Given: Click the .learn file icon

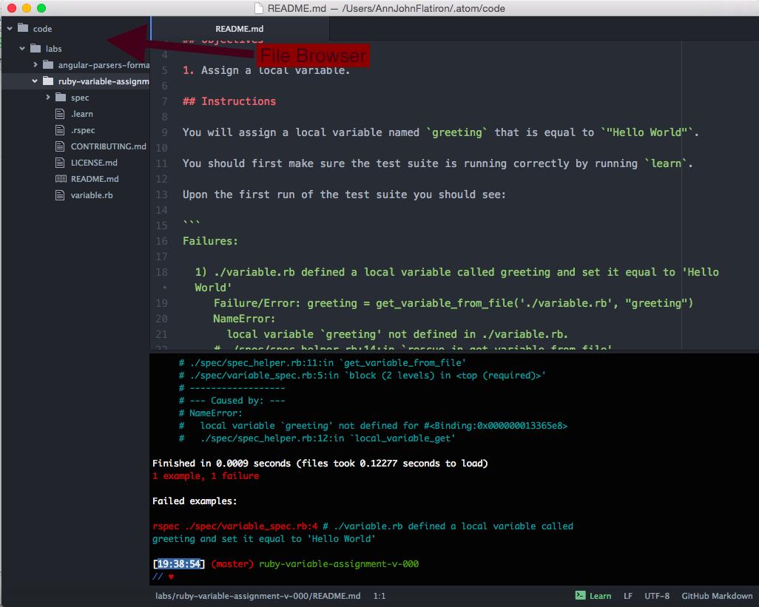Looking at the screenshot, I should [60, 114].
